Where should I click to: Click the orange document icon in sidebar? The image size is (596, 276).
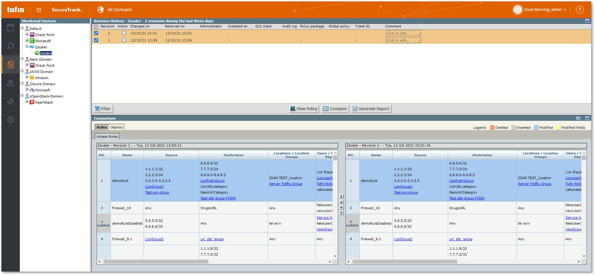click(x=11, y=64)
